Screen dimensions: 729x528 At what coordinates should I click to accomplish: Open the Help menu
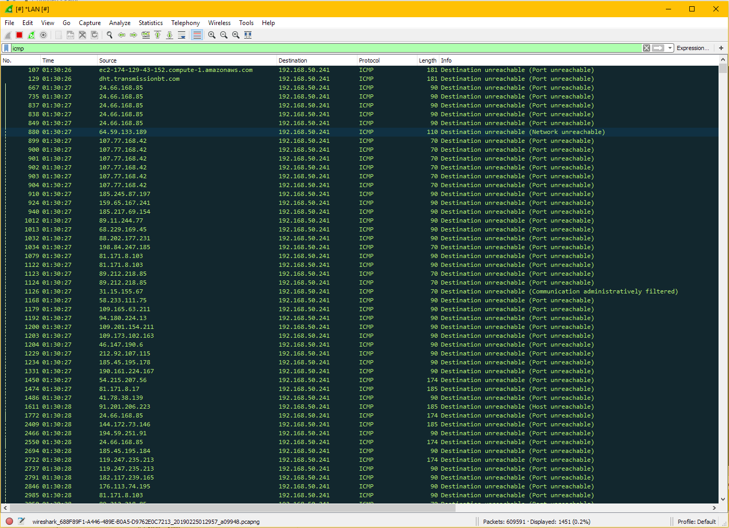(x=268, y=23)
